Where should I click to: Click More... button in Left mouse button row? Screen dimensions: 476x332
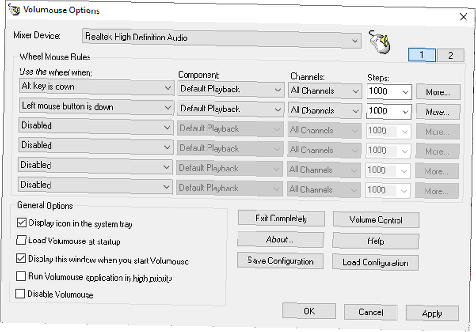[438, 112]
